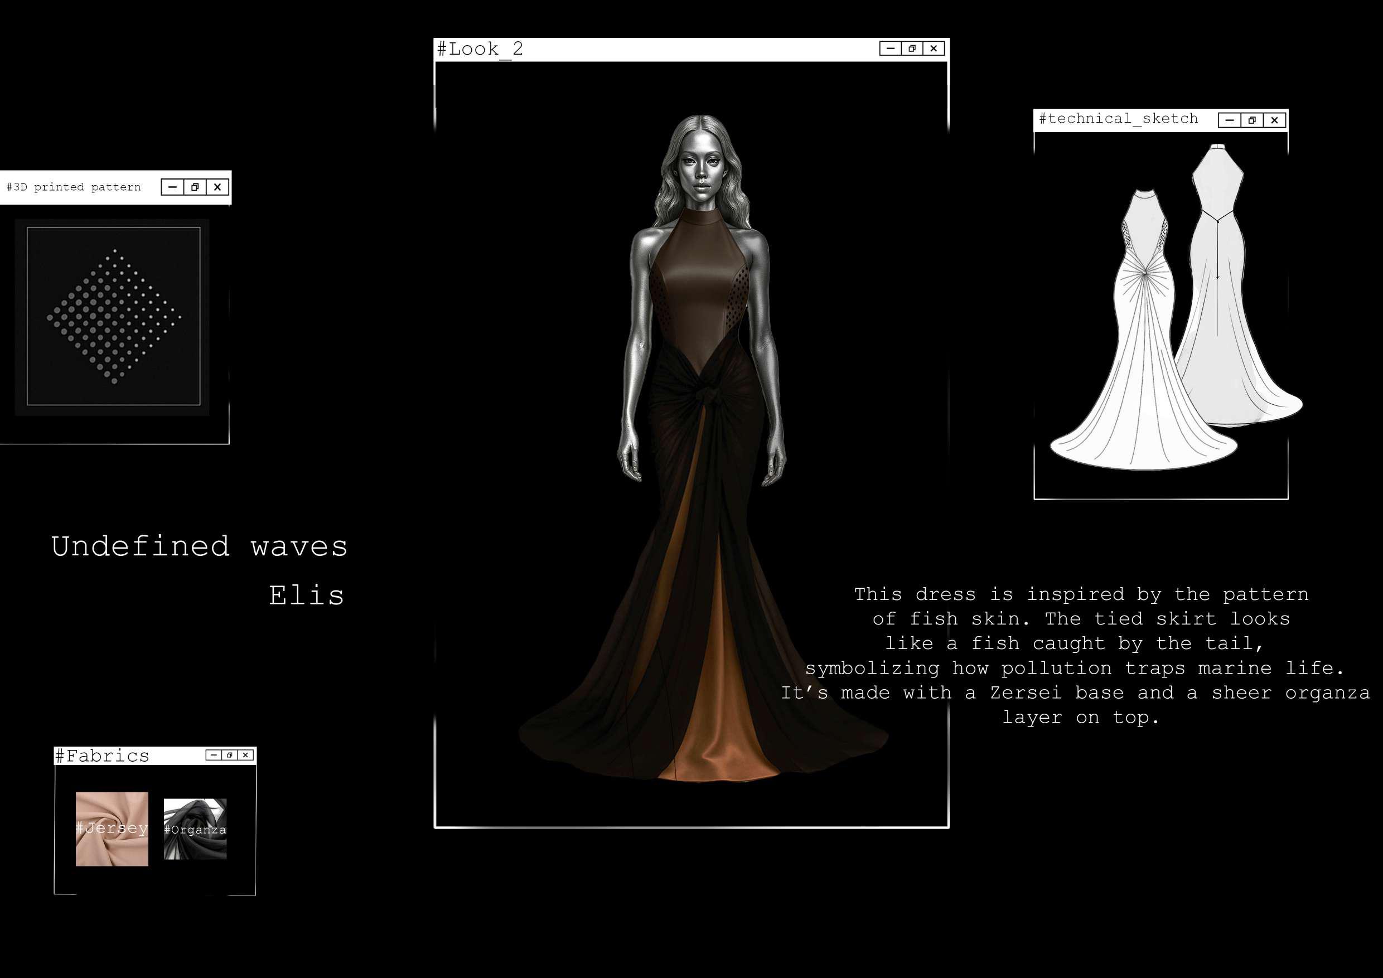The height and width of the screenshot is (978, 1383).
Task: Maximize the #3D printed pattern window
Action: tap(195, 187)
